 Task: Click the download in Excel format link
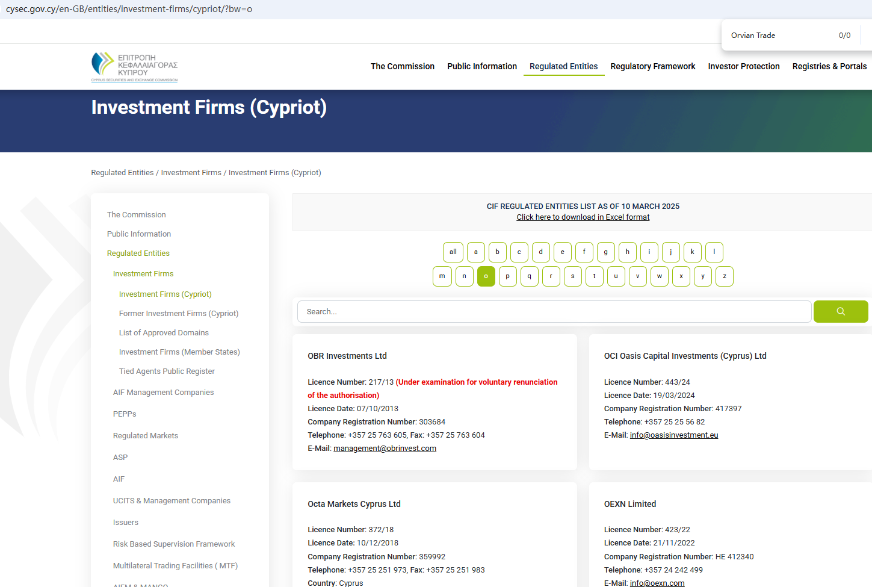[x=583, y=217]
